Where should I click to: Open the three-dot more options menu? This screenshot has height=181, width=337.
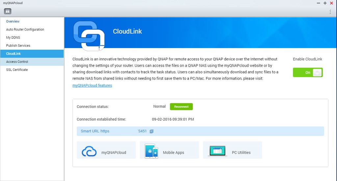[330, 12]
